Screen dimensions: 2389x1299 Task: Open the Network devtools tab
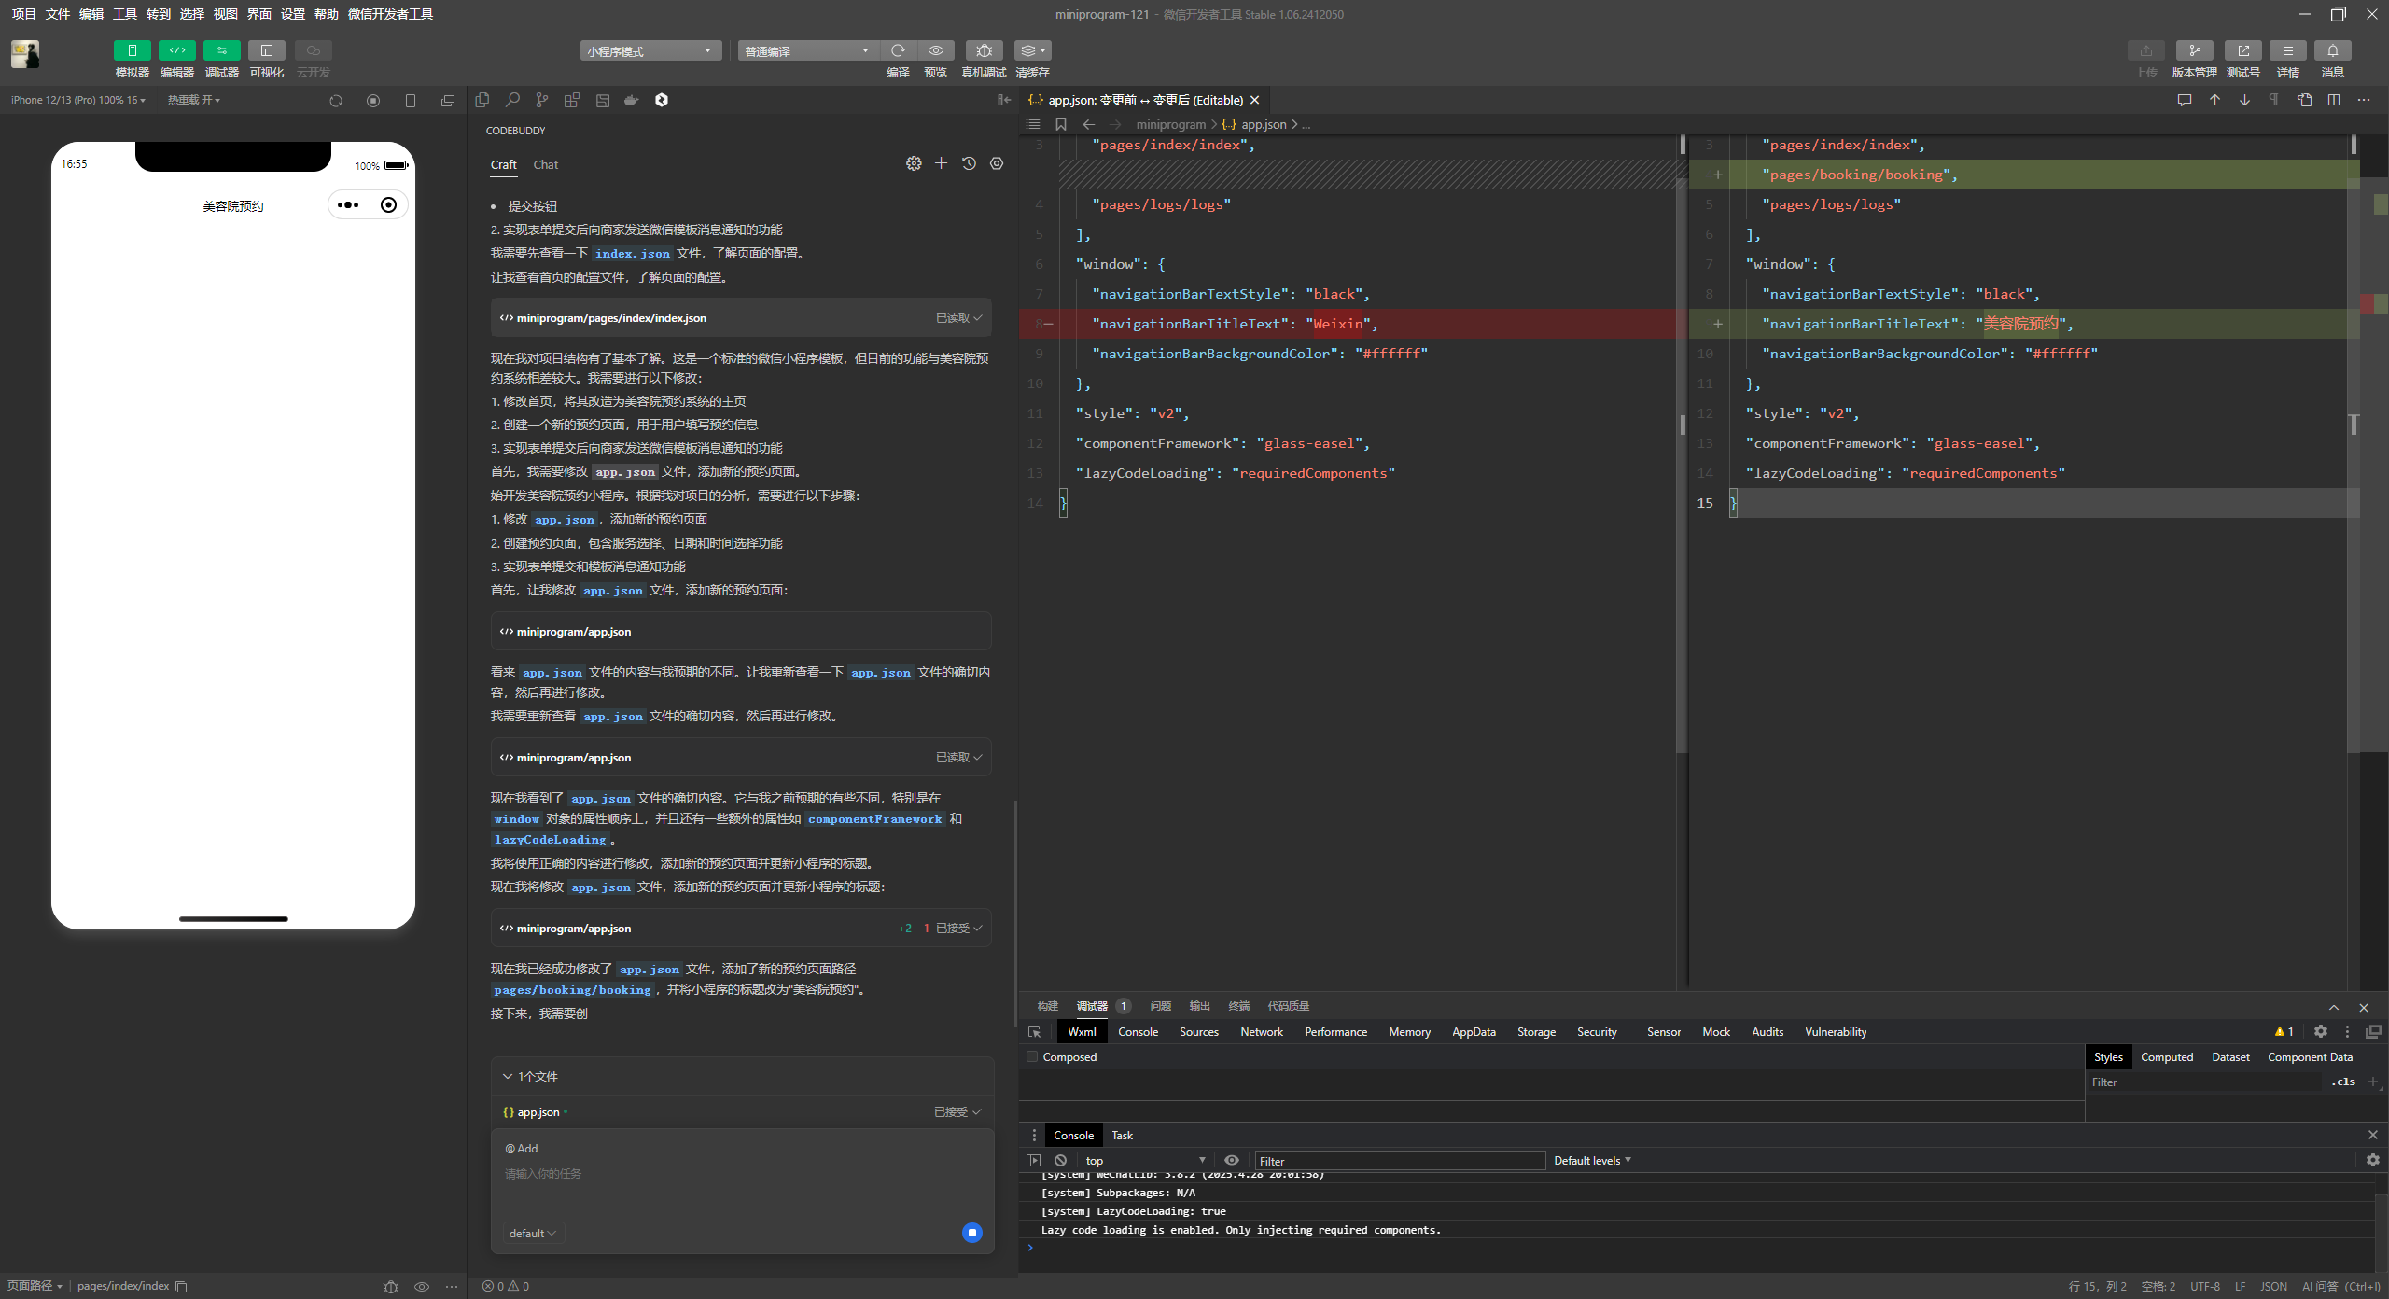tap(1261, 1032)
